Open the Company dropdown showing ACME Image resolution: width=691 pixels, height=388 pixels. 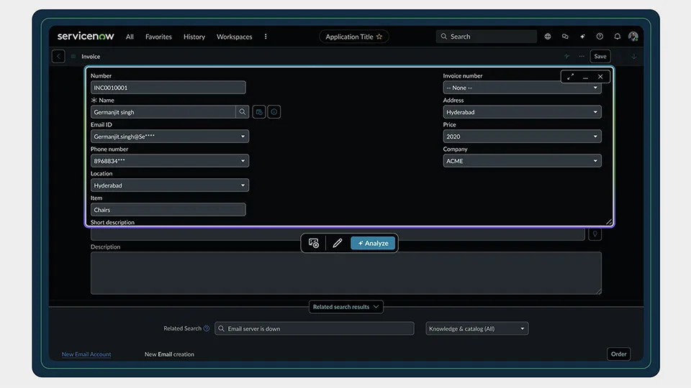click(522, 161)
